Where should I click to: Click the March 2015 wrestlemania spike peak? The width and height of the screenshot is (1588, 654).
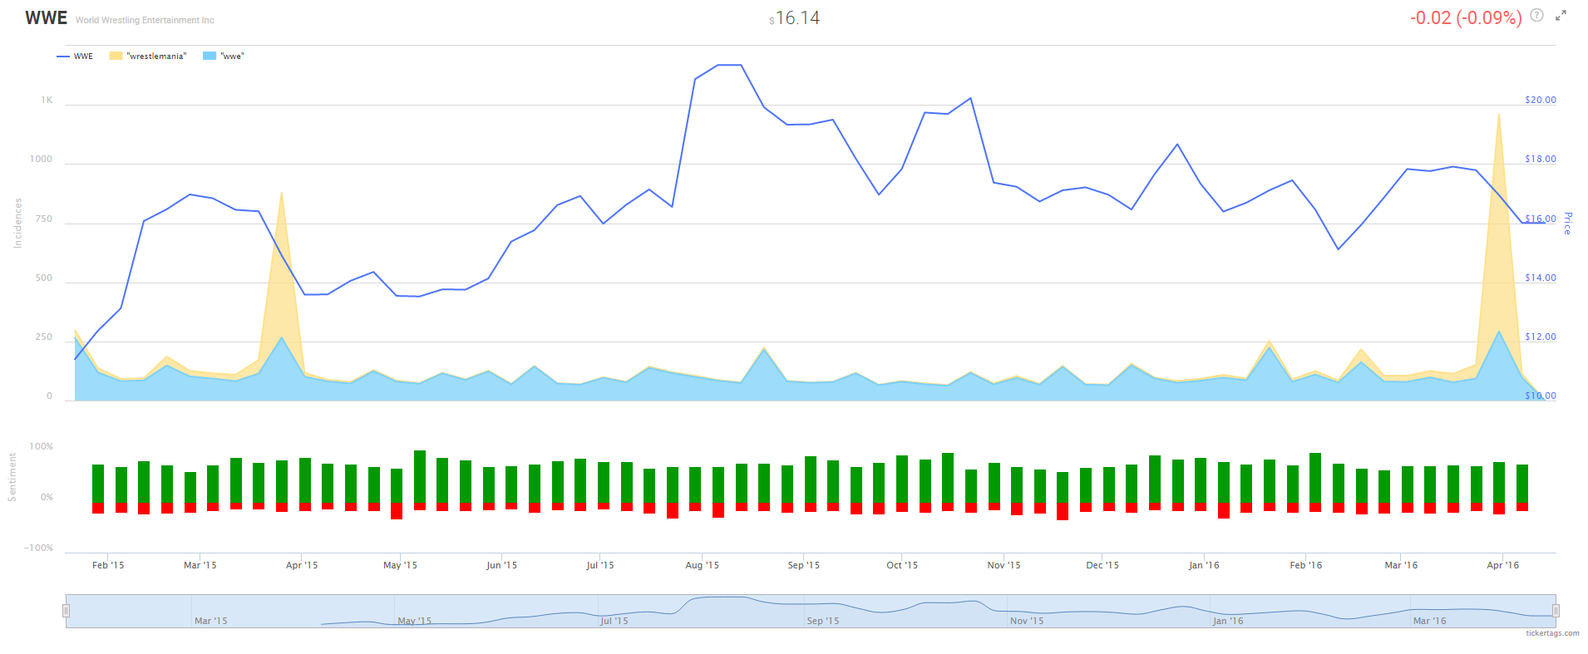click(282, 194)
